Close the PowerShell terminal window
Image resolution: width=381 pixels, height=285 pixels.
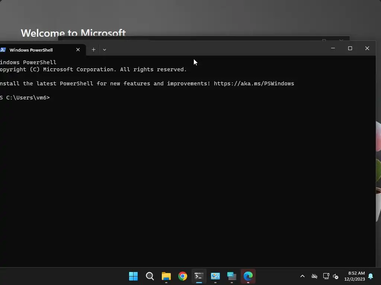coord(367,48)
